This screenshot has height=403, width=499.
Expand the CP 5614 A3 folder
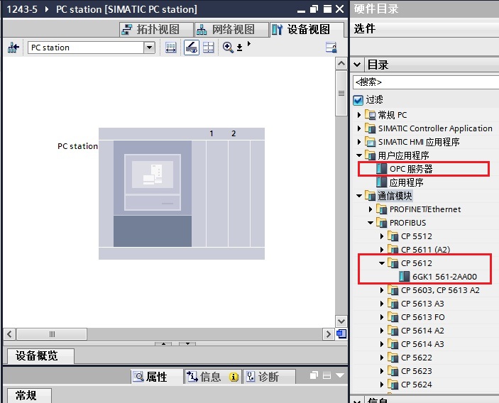pos(382,344)
